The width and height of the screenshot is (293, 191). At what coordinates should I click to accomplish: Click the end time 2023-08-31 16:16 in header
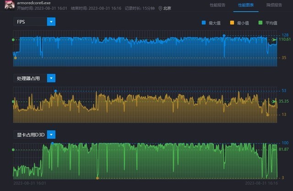point(96,8)
